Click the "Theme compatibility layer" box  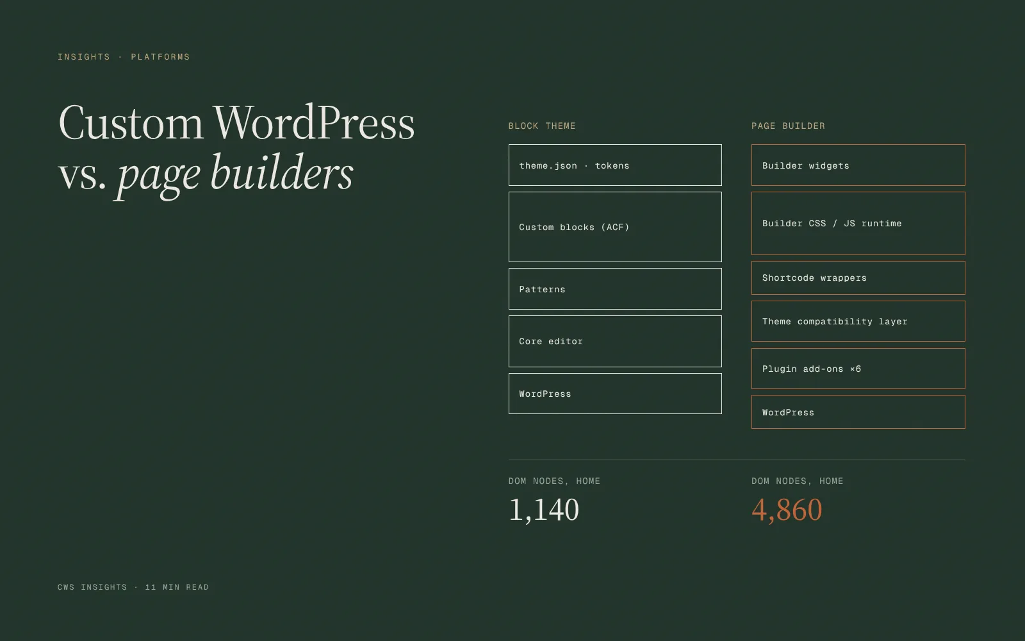[858, 321]
